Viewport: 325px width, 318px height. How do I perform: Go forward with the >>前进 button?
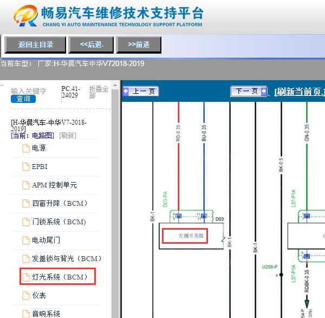tap(139, 45)
